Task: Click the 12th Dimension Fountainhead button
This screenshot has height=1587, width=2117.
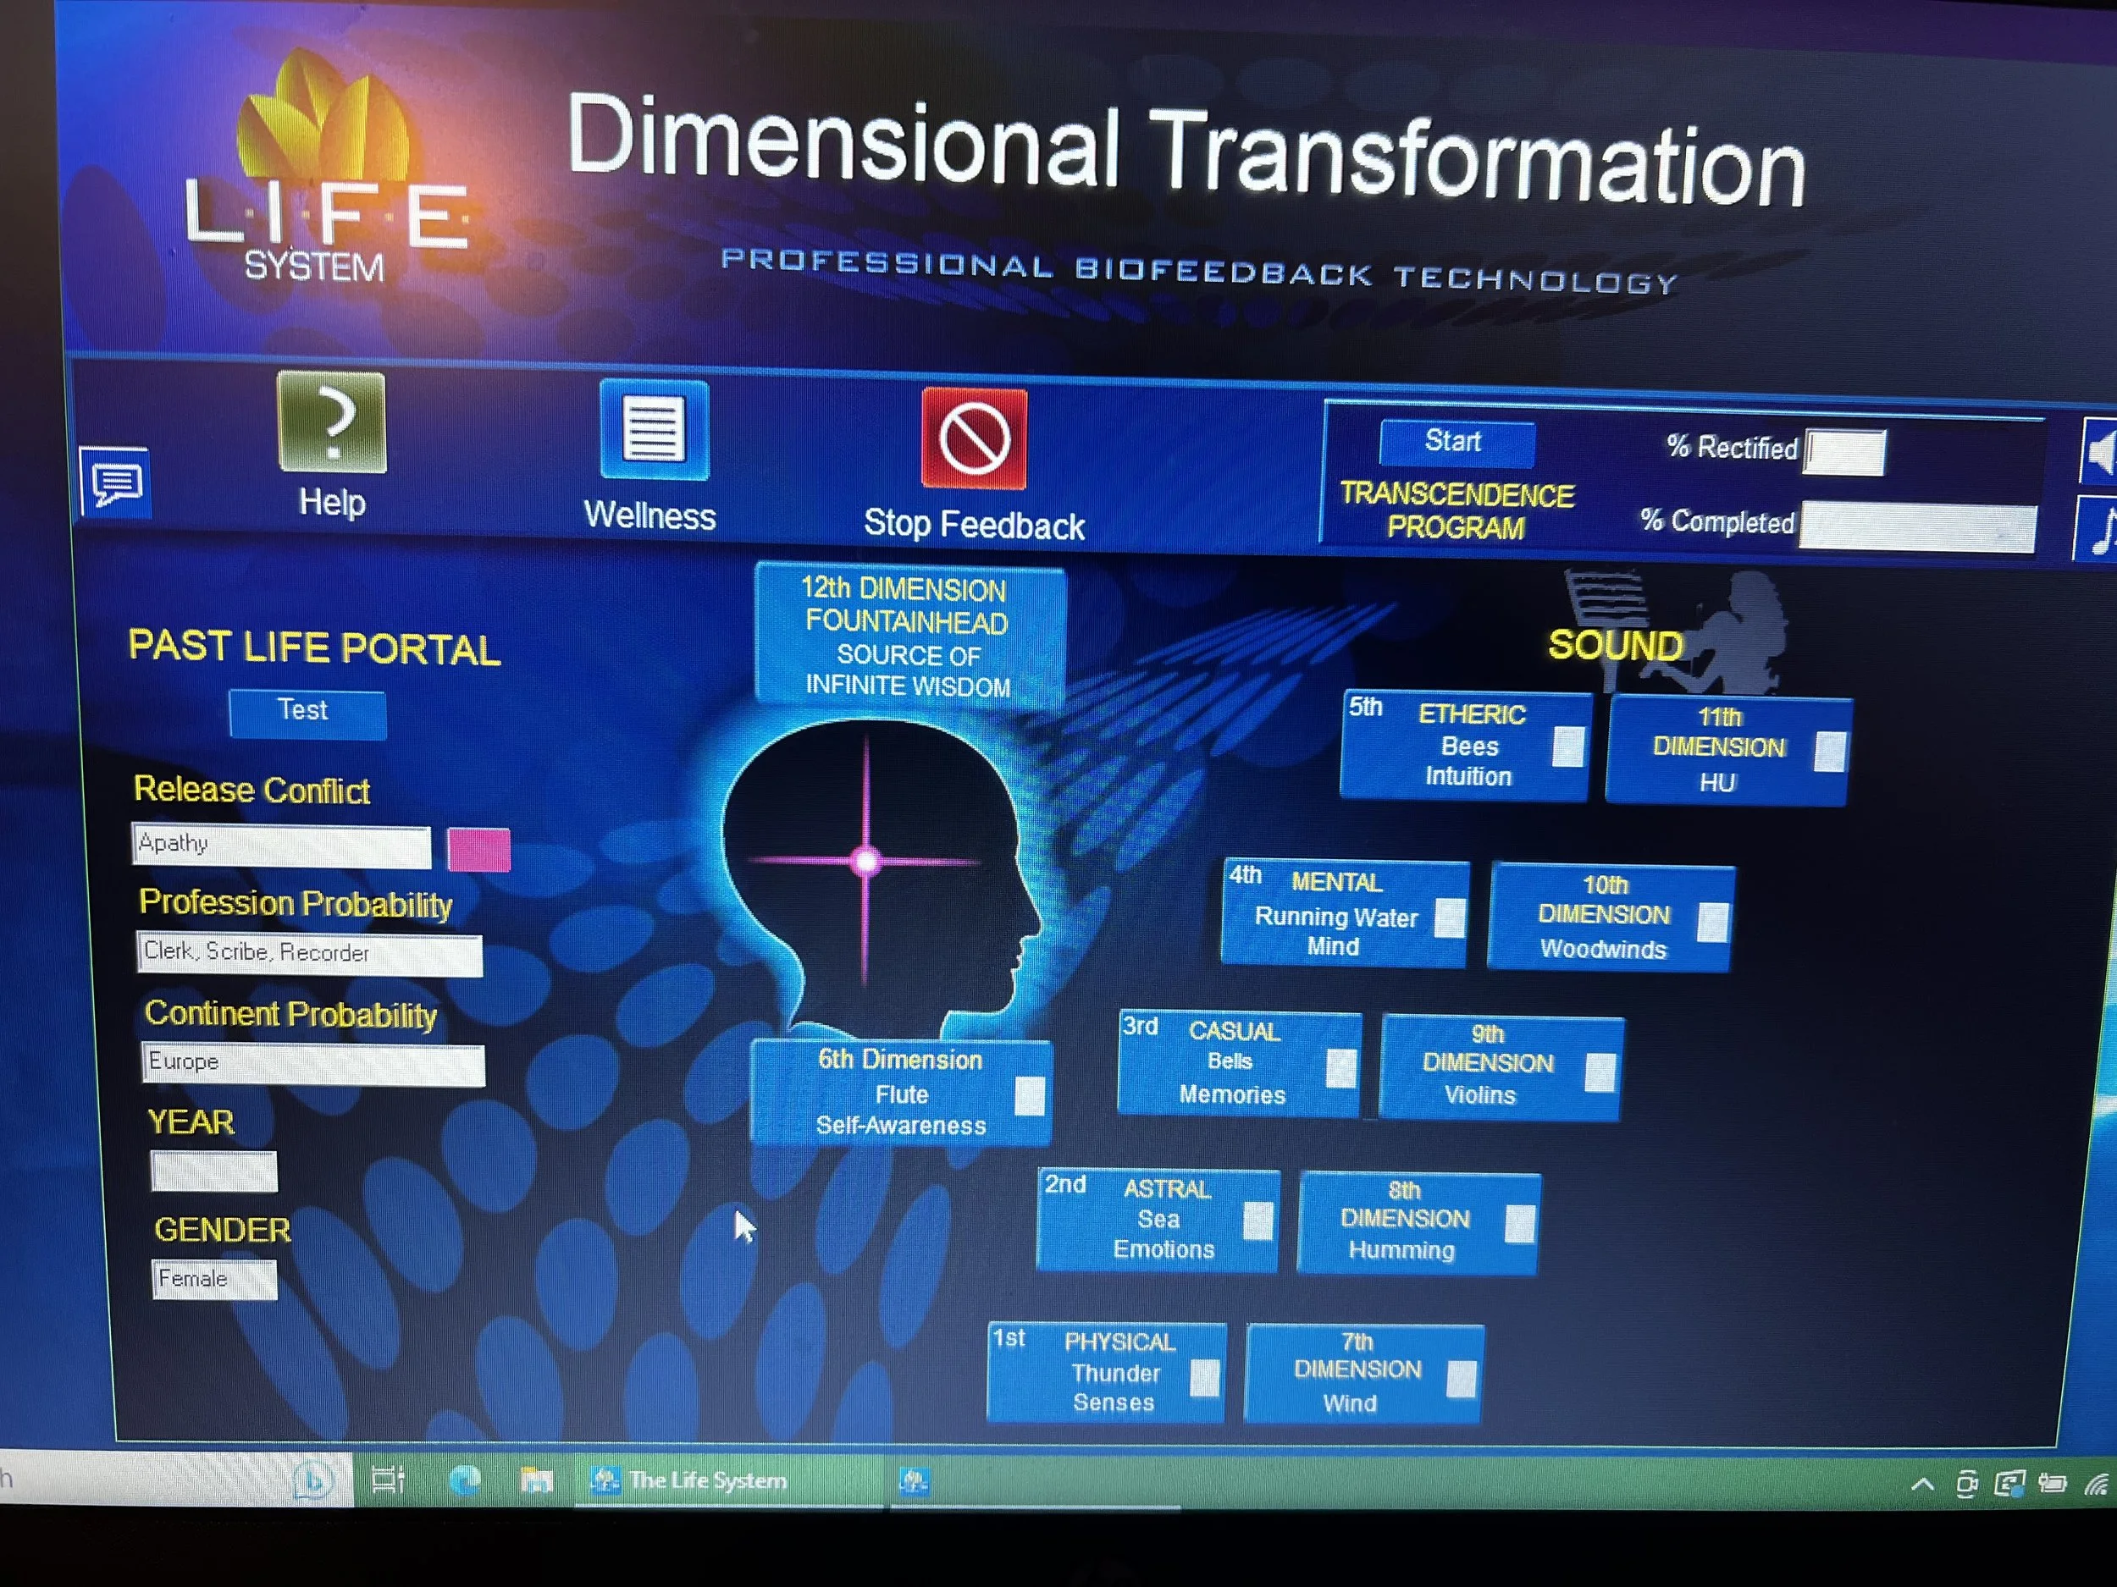Action: coord(909,637)
